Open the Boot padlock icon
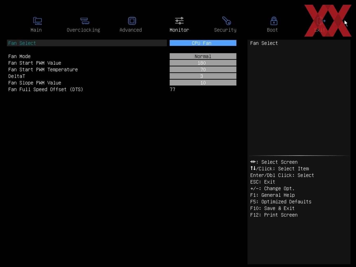The image size is (356, 267). pos(274,21)
